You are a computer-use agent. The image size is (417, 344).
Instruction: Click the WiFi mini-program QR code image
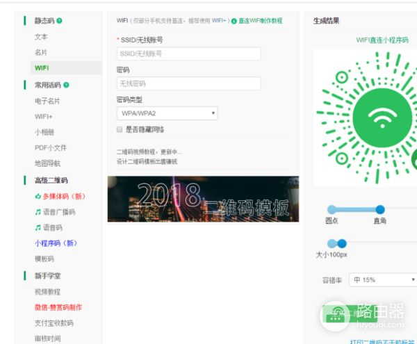(366, 117)
